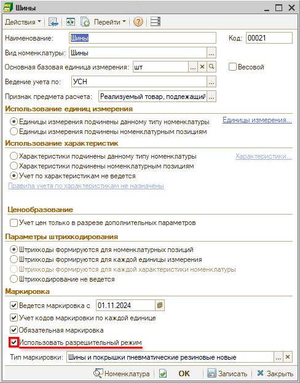
Task: Click the Записать button
Action: pyautogui.click(x=227, y=374)
